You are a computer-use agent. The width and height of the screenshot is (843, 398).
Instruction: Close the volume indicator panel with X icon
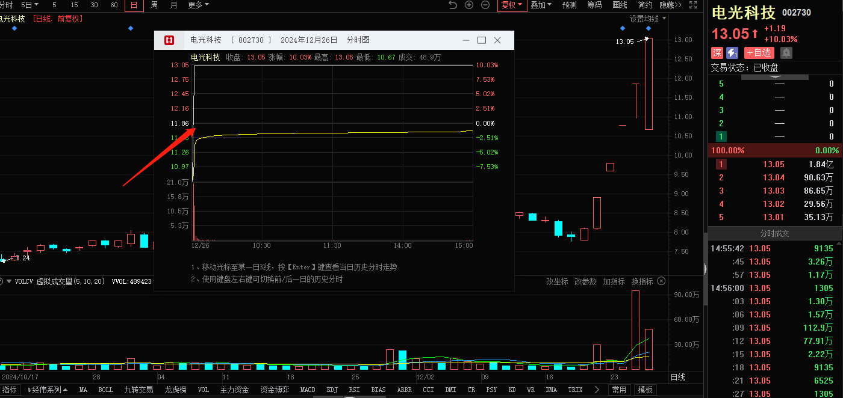pos(661,281)
